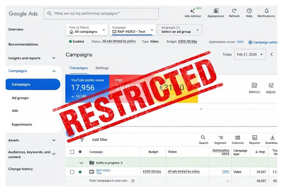Expand the Assets sidebar section
283x192 pixels.
point(54,140)
